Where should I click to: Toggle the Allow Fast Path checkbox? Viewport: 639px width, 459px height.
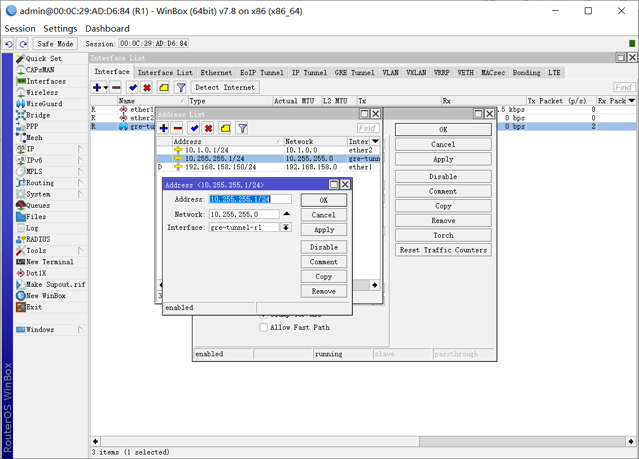point(264,327)
